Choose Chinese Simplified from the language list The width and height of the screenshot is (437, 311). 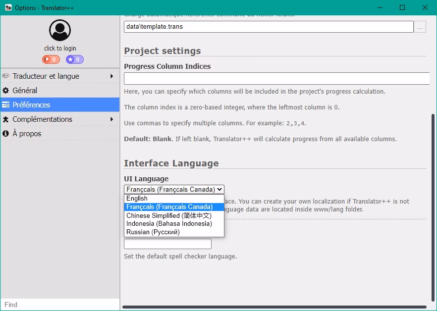(x=174, y=215)
